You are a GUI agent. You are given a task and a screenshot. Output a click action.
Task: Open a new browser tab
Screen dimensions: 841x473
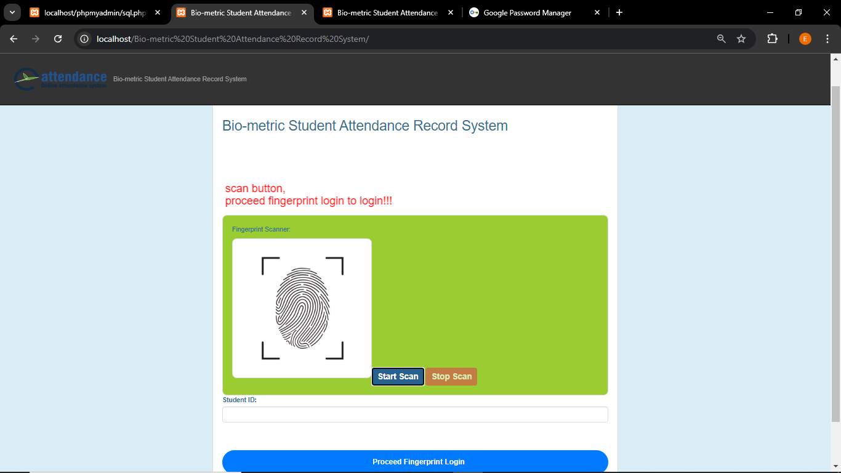619,13
